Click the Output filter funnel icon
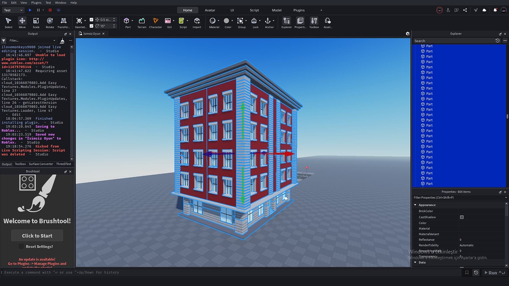509x286 pixels. [3, 41]
